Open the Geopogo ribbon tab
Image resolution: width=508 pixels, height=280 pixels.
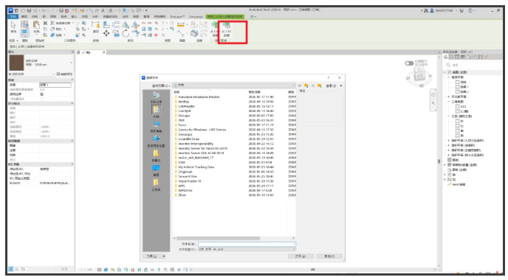196,16
